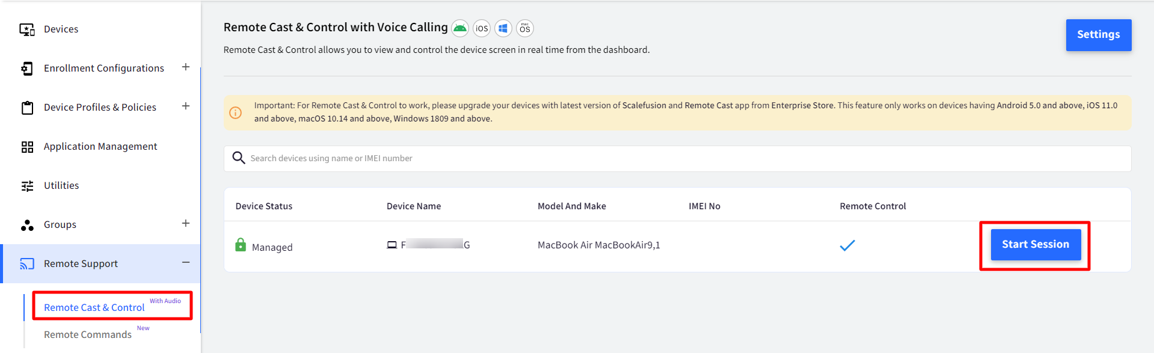Click the Application Management grid icon
The width and height of the screenshot is (1154, 353).
click(x=27, y=147)
